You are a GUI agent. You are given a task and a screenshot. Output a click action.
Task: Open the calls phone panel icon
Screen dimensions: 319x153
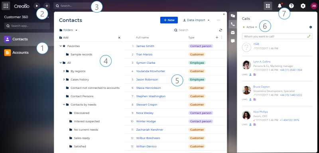coord(233,24)
